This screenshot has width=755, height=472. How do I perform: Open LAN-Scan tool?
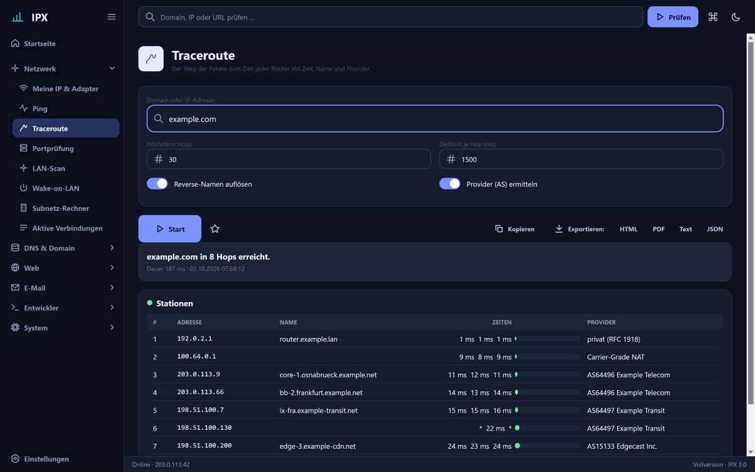(x=66, y=168)
